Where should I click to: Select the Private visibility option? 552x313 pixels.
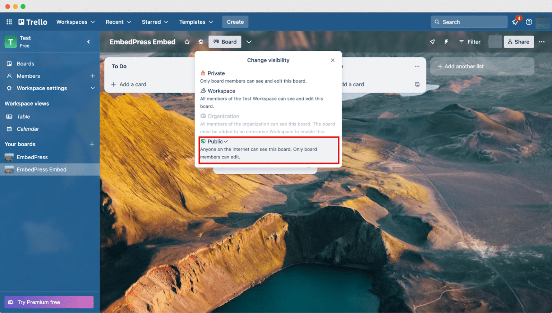(216, 73)
